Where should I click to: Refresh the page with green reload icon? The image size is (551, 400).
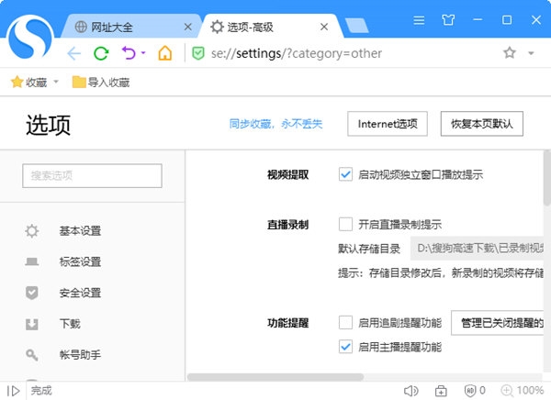[x=101, y=53]
